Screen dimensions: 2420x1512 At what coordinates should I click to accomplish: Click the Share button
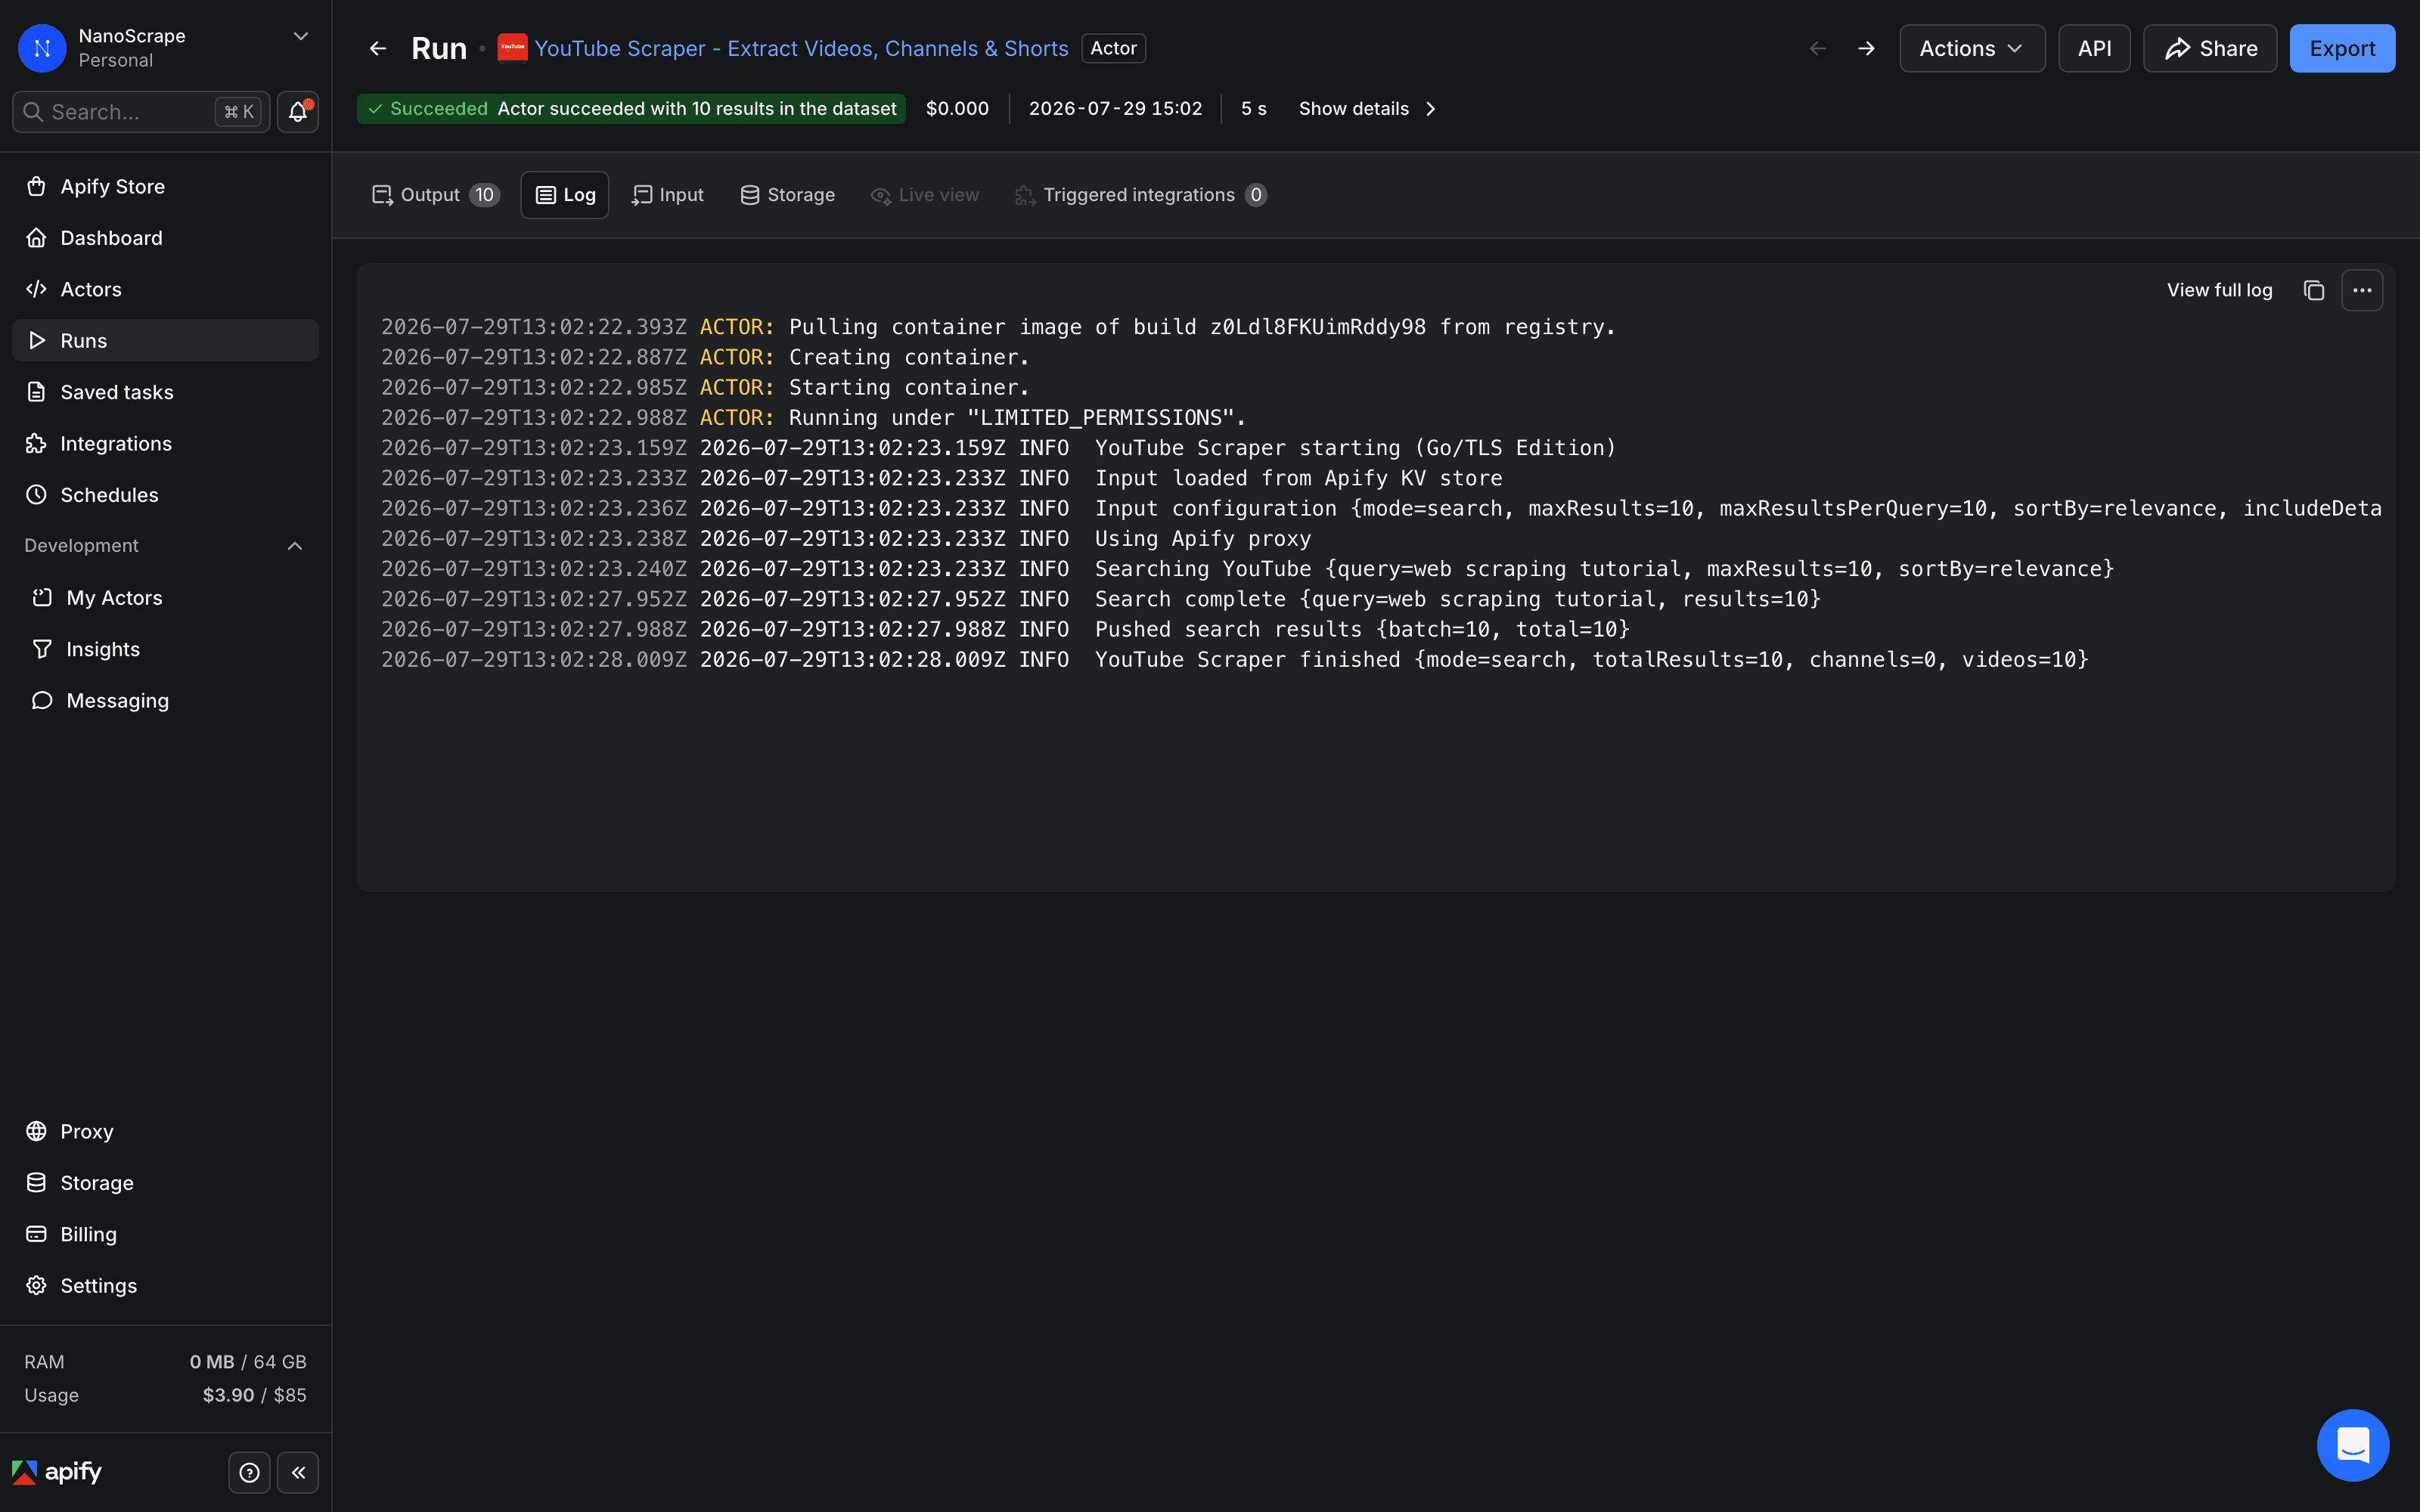point(2210,48)
